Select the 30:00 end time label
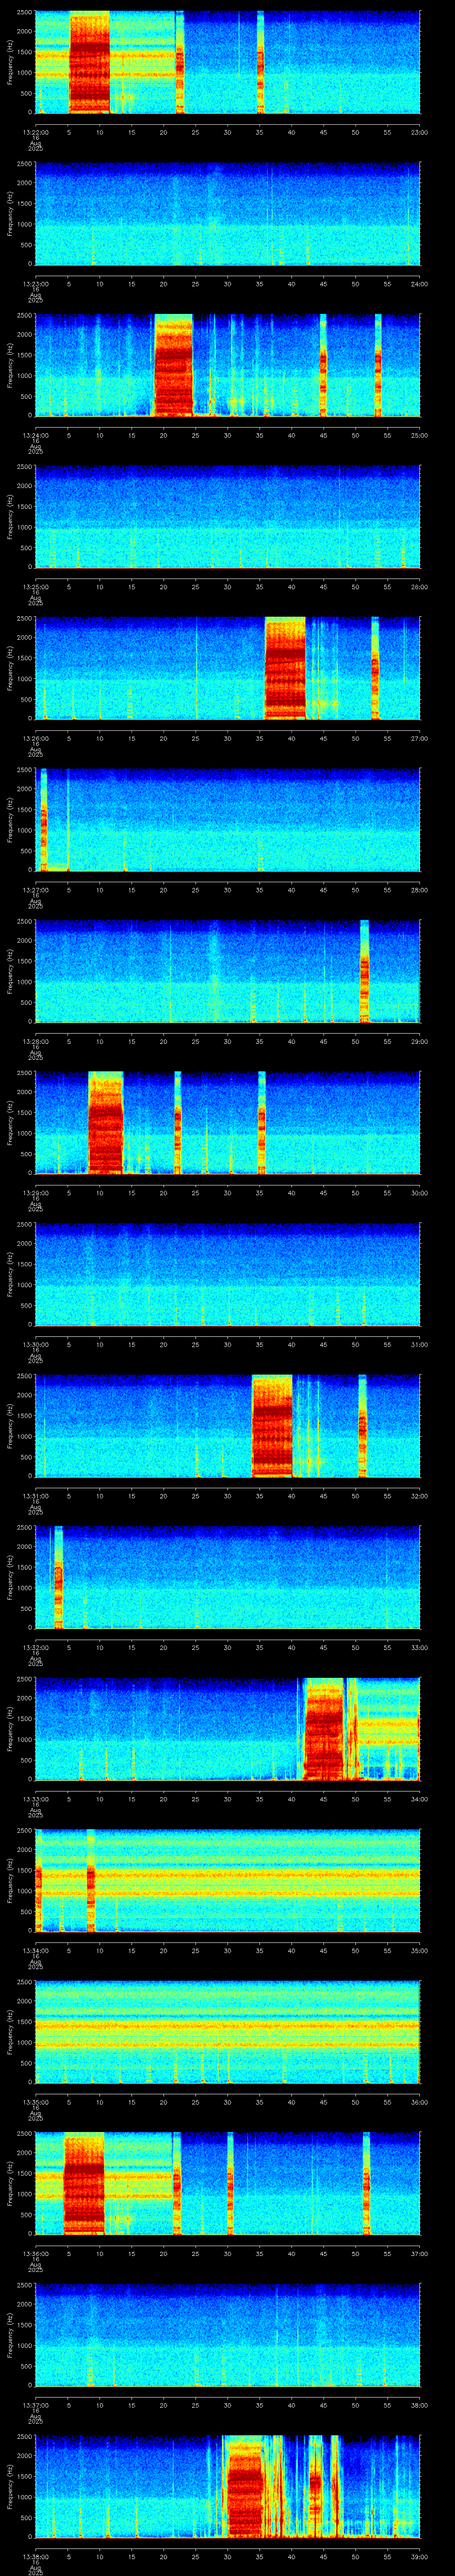 coord(419,1192)
